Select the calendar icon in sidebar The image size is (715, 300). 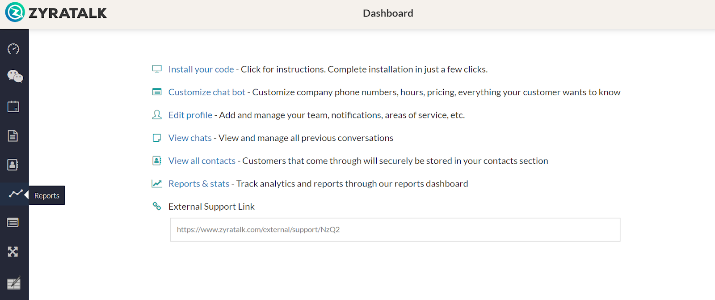(x=13, y=106)
